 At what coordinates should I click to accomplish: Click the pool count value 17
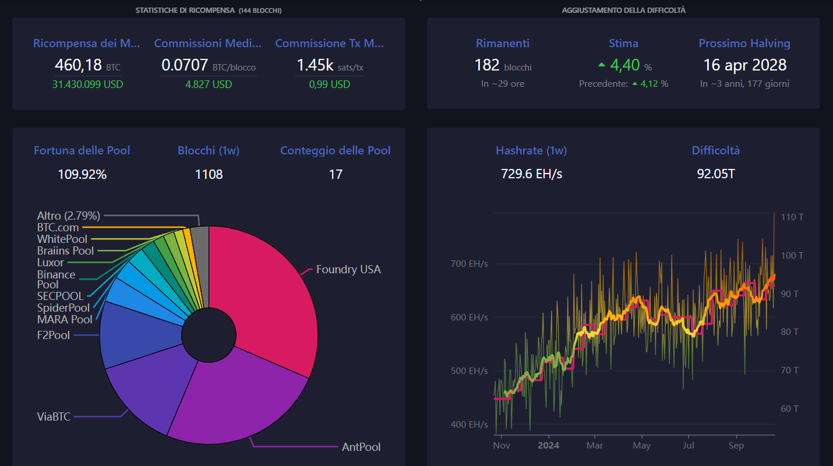tap(336, 174)
